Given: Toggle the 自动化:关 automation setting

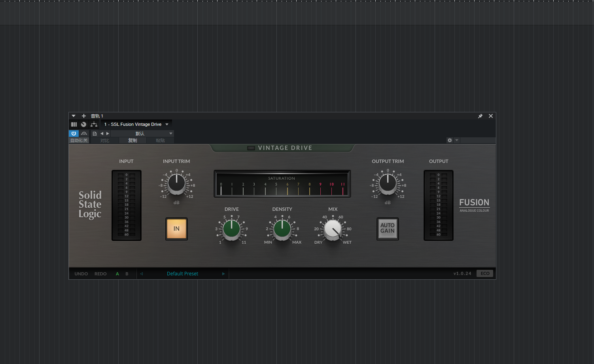Looking at the screenshot, I should [x=79, y=140].
